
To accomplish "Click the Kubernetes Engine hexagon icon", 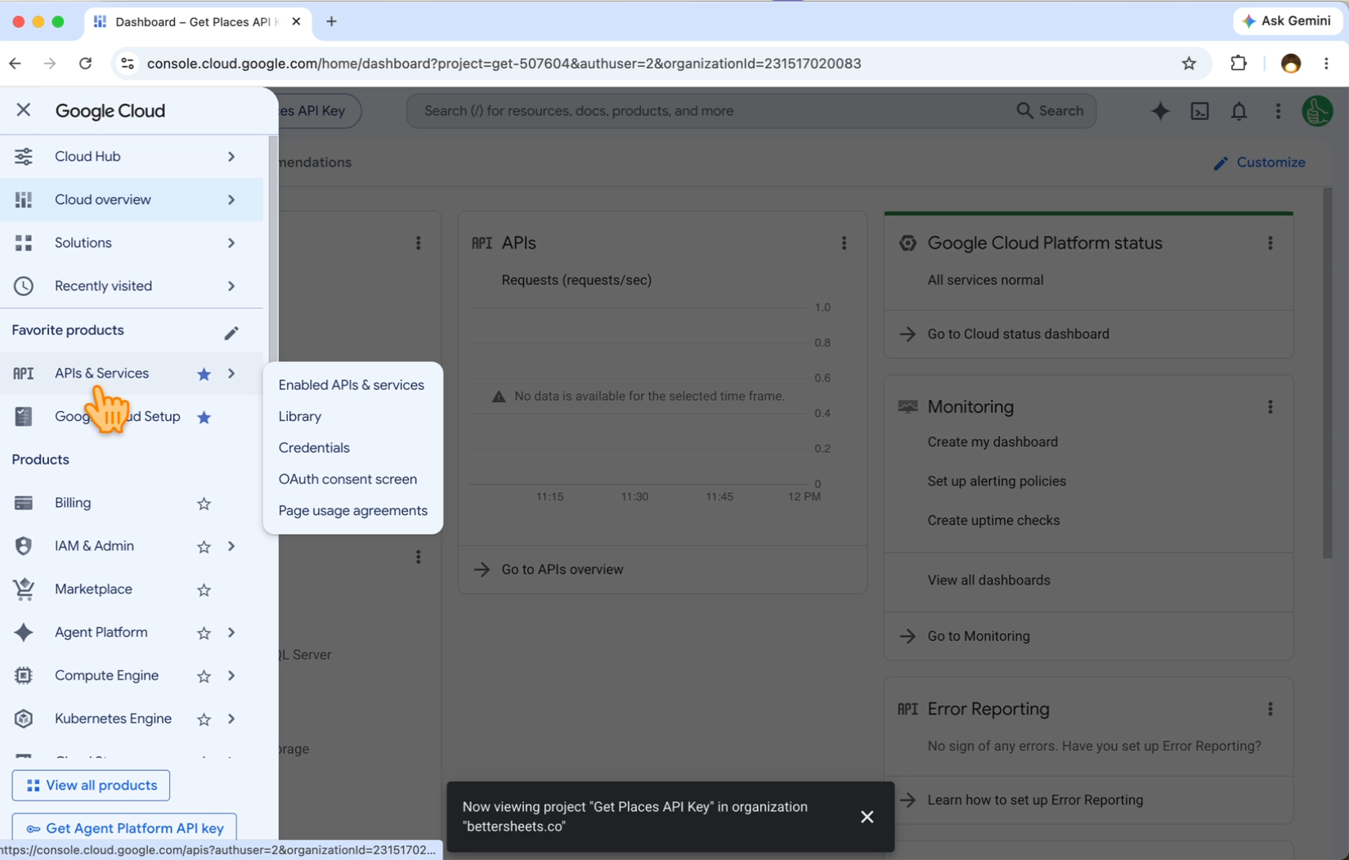I will pyautogui.click(x=24, y=719).
